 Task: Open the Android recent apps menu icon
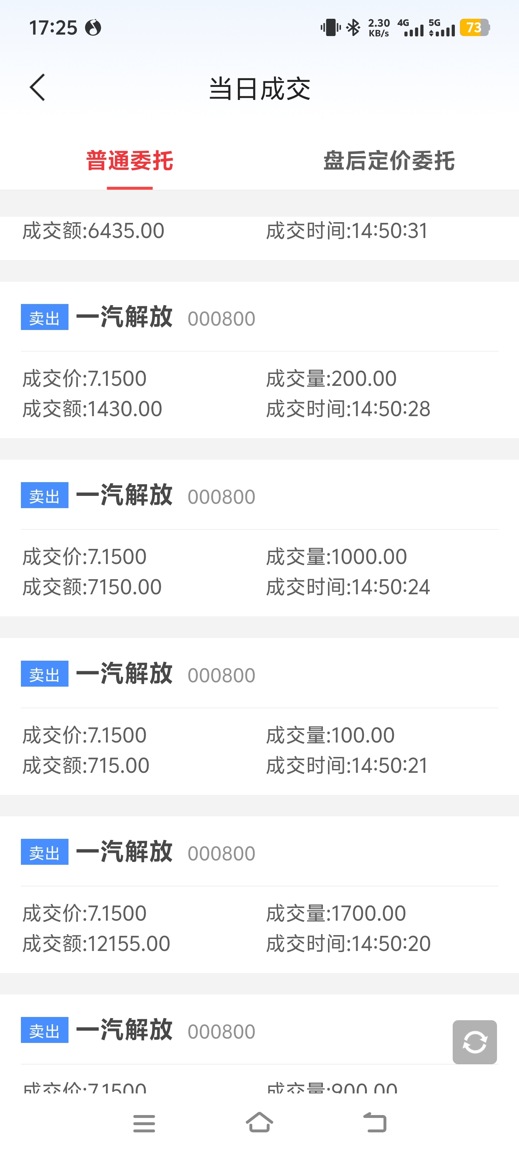pyautogui.click(x=144, y=1123)
